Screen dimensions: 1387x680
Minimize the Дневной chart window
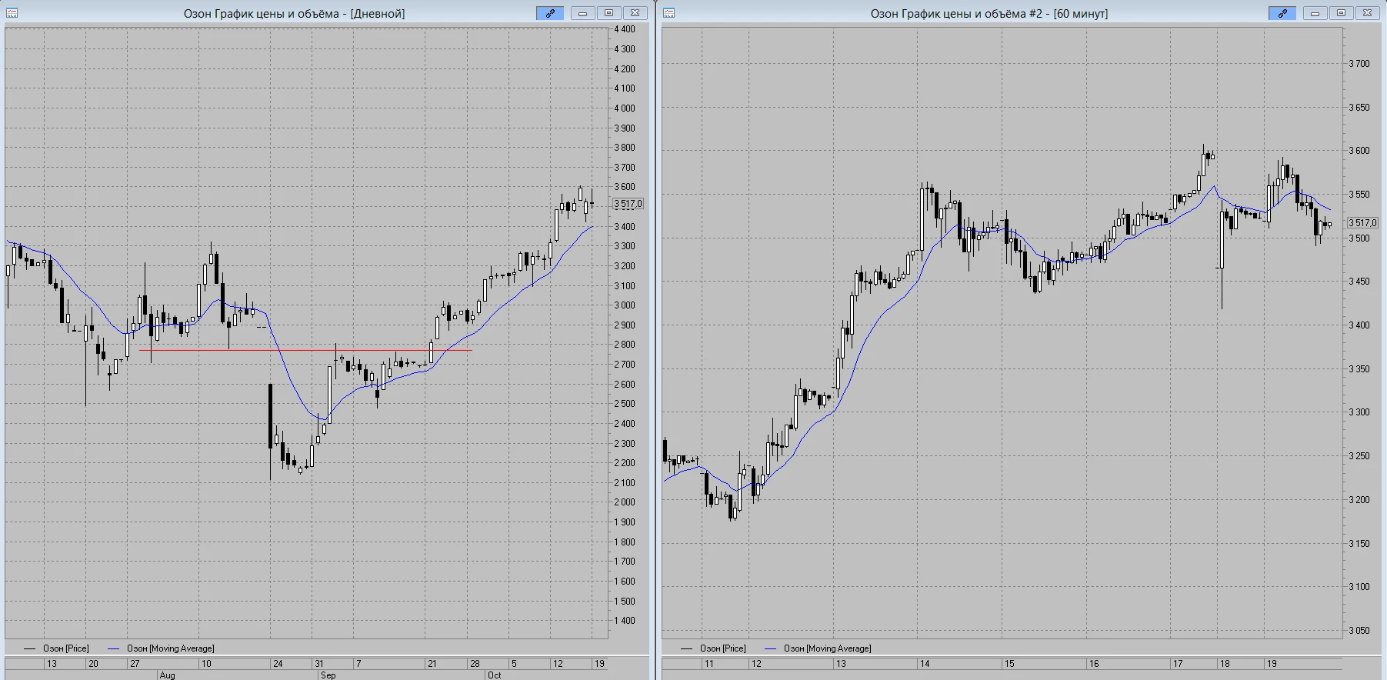[583, 13]
